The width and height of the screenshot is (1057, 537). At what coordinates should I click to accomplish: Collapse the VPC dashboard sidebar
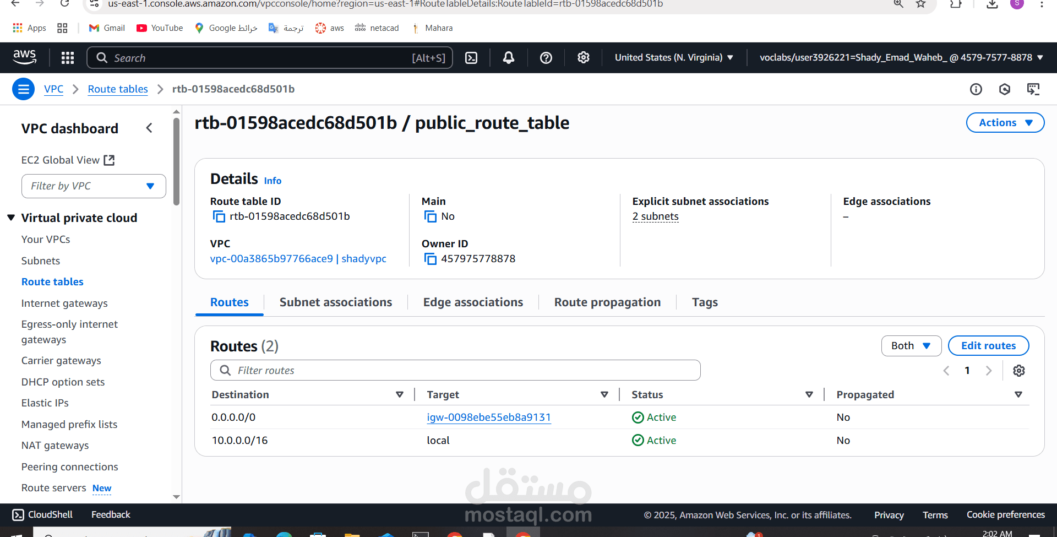(x=149, y=128)
